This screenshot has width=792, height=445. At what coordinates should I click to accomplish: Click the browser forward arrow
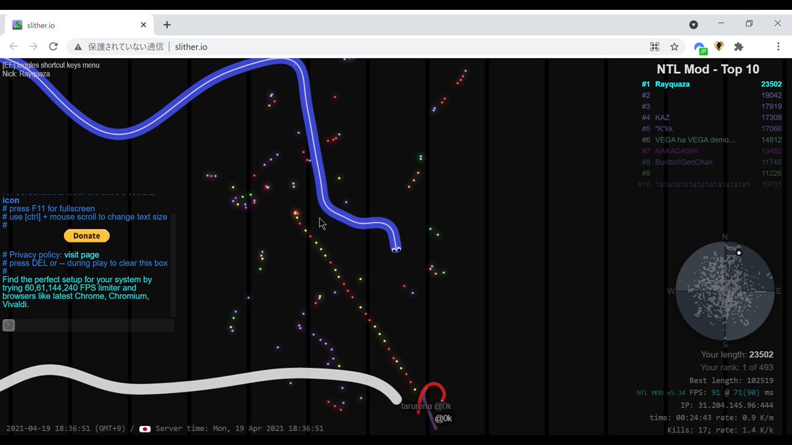[x=34, y=47]
